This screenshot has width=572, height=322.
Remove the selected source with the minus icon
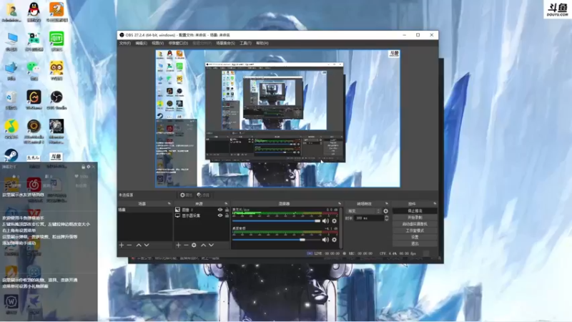tap(186, 245)
